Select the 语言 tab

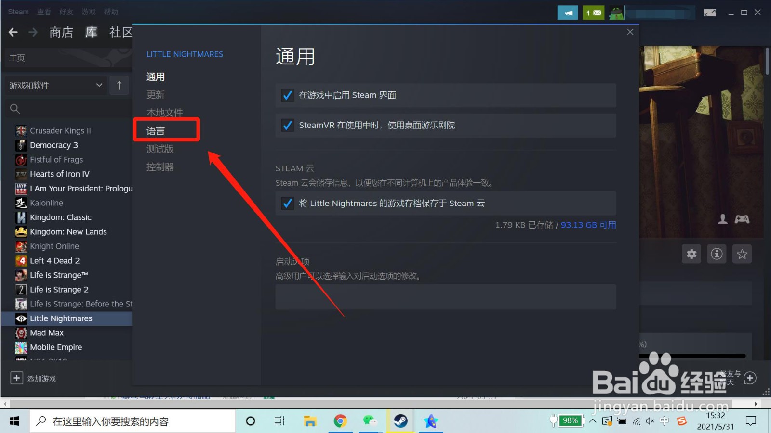(x=156, y=131)
